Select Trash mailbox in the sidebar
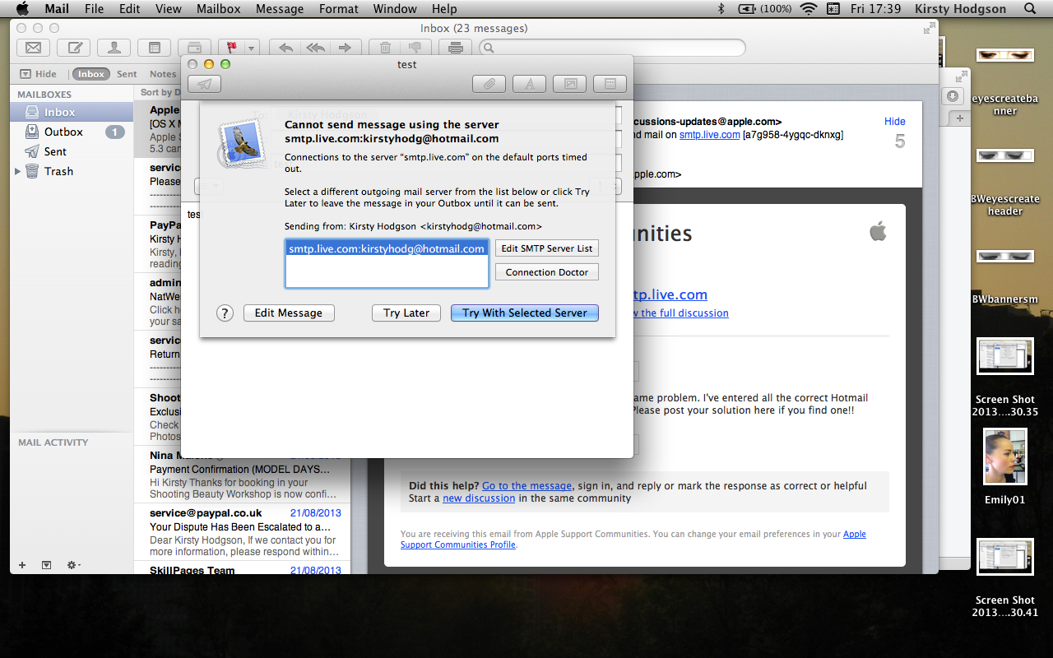Viewport: 1053px width, 658px height. [x=72, y=171]
